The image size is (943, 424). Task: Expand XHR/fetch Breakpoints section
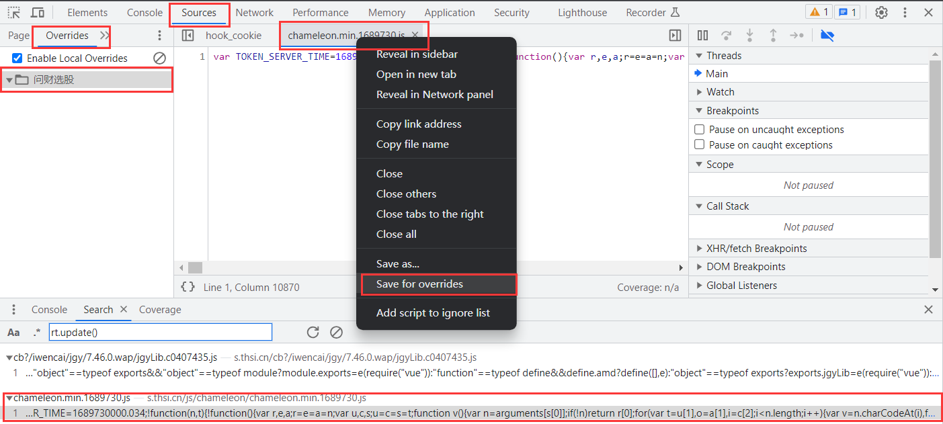click(756, 248)
